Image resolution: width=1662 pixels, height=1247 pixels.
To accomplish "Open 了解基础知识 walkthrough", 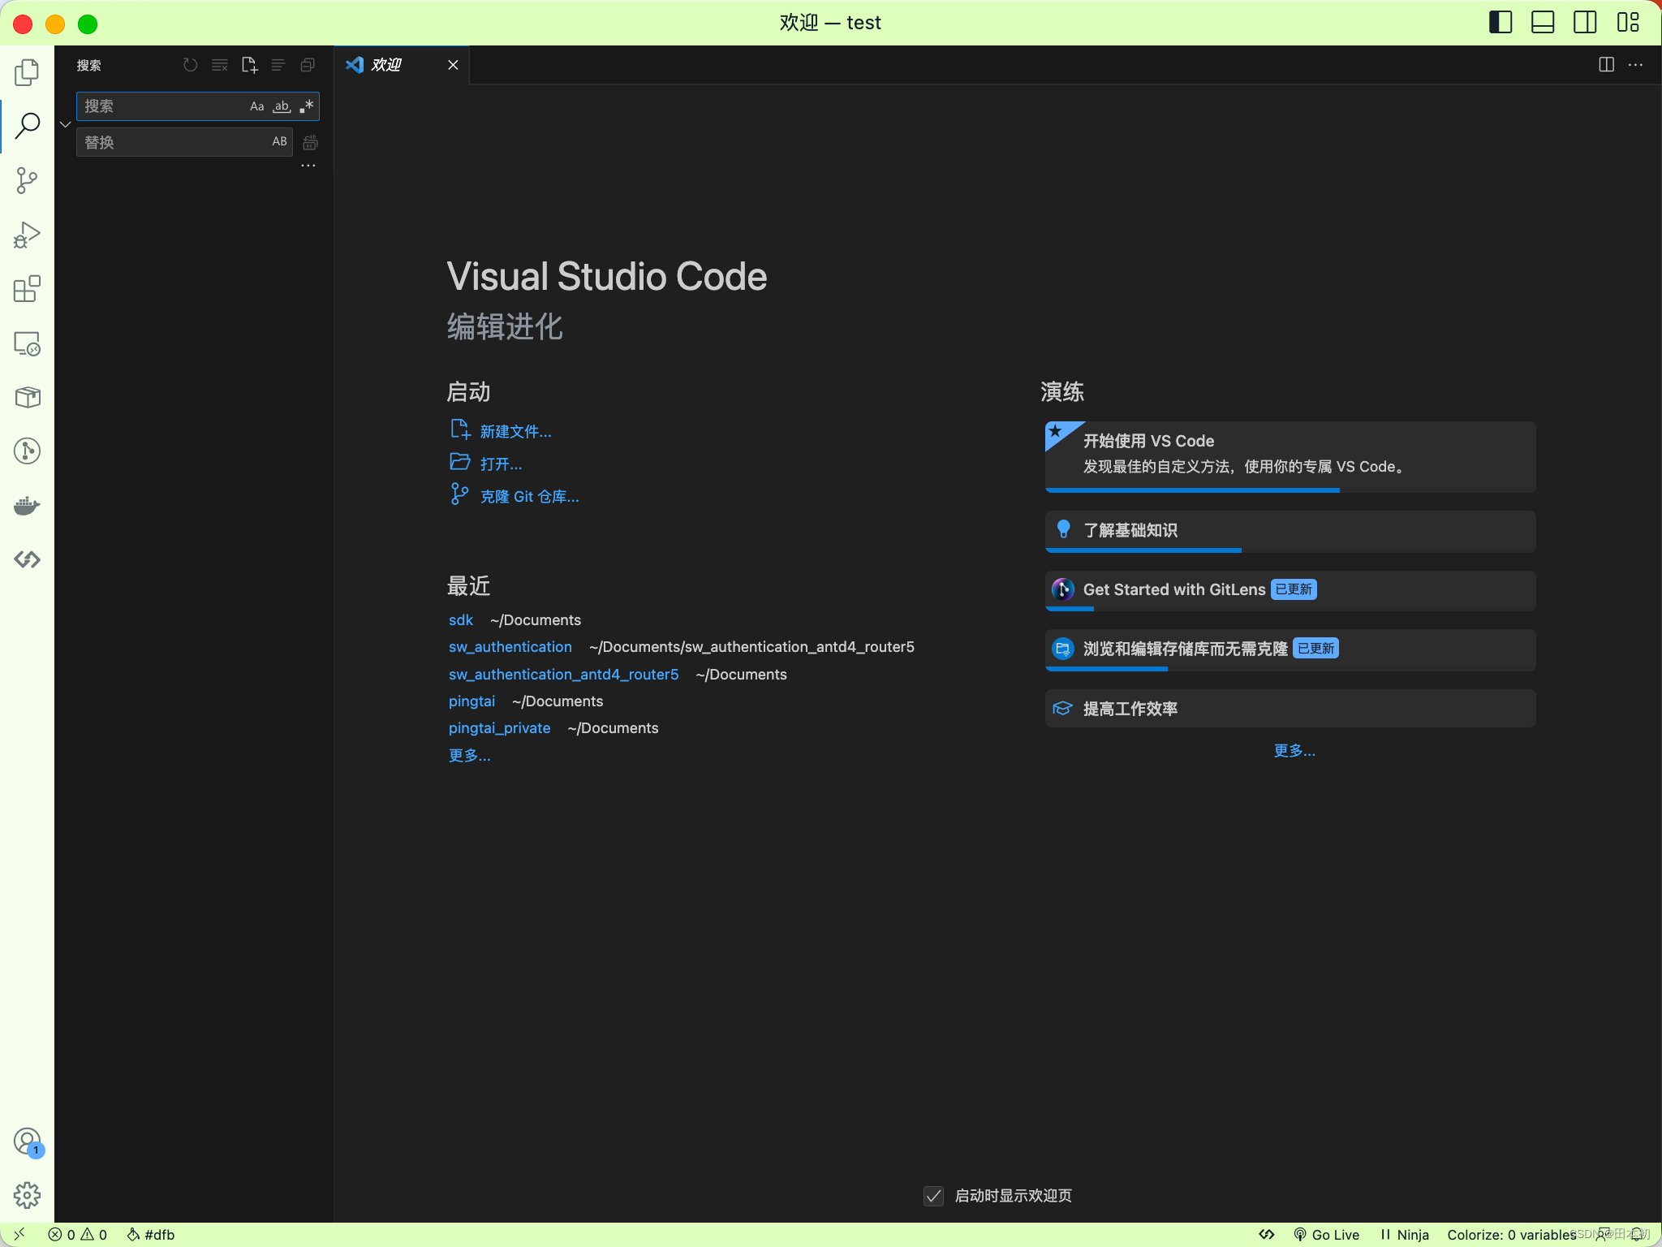I will (x=1290, y=531).
